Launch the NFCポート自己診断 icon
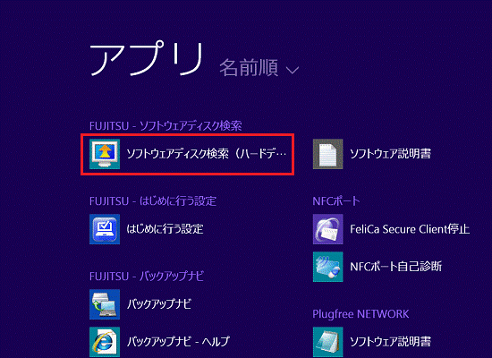The height and width of the screenshot is (358, 492). 328,267
